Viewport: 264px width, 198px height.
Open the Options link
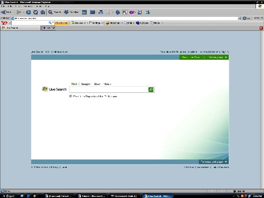[193, 52]
